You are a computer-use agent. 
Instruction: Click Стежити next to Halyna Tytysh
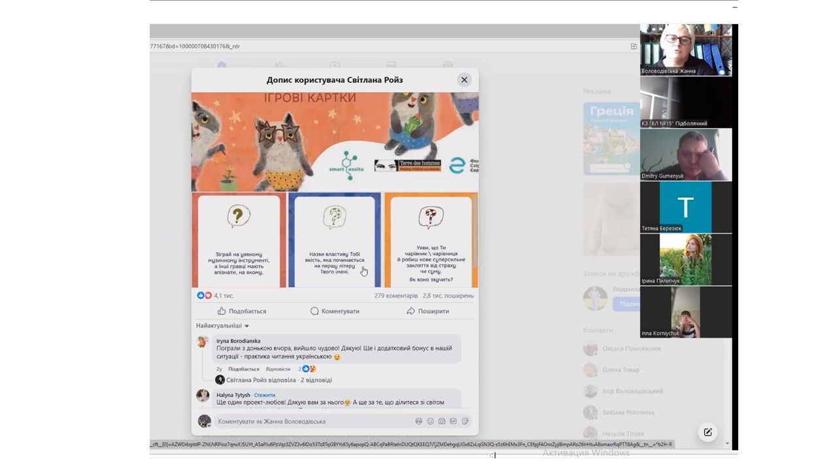pyautogui.click(x=264, y=395)
